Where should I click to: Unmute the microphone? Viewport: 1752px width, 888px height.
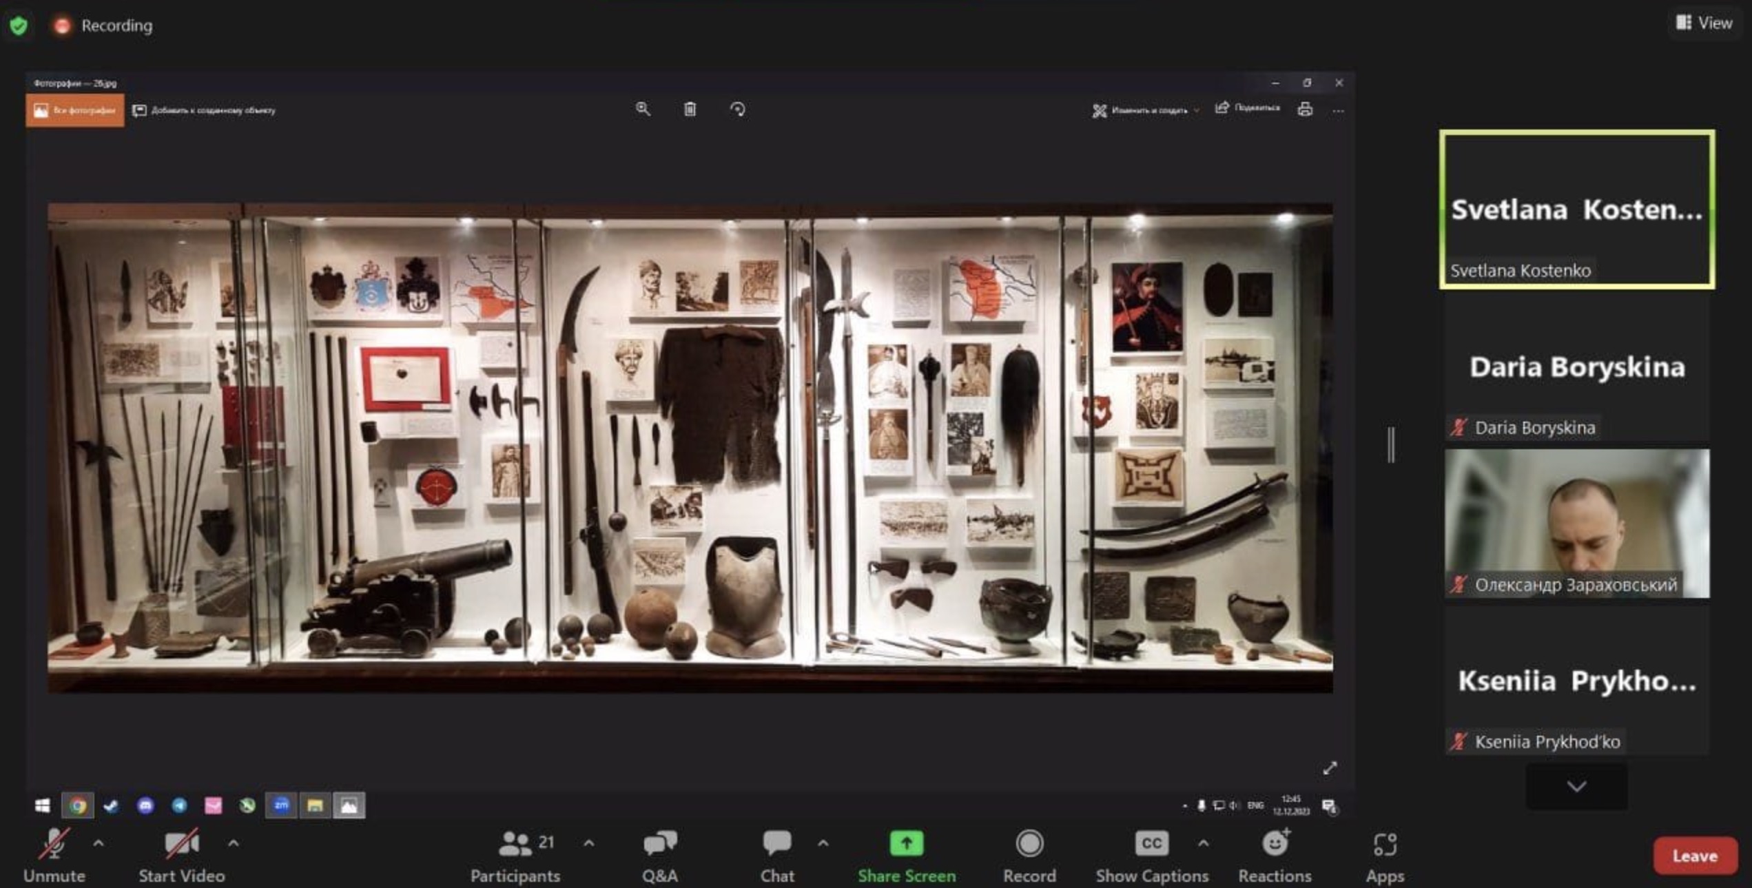click(54, 856)
